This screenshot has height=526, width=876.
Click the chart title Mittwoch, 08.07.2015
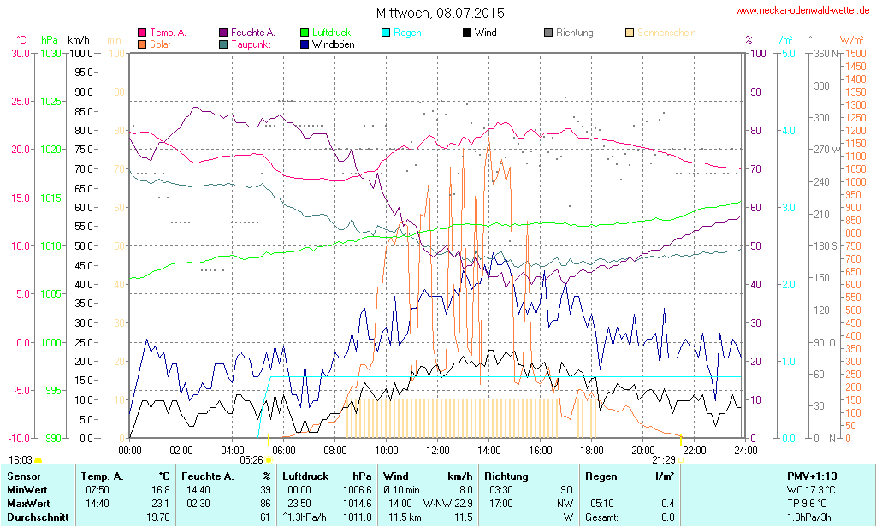[440, 13]
